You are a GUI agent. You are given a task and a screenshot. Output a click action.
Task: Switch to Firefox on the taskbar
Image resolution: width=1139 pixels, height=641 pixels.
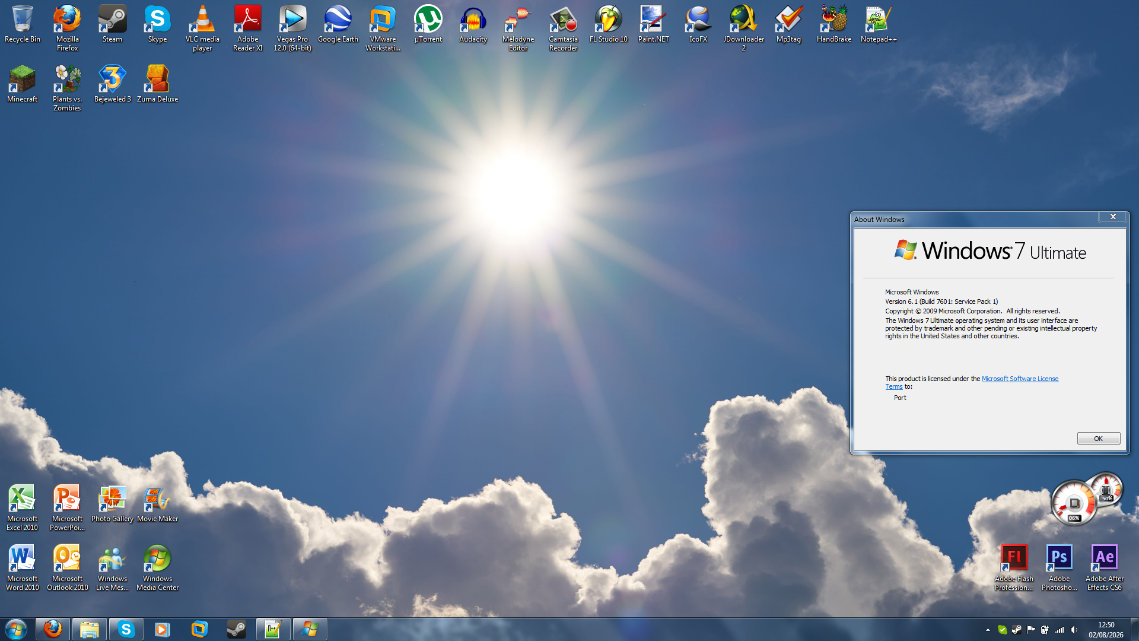(53, 629)
